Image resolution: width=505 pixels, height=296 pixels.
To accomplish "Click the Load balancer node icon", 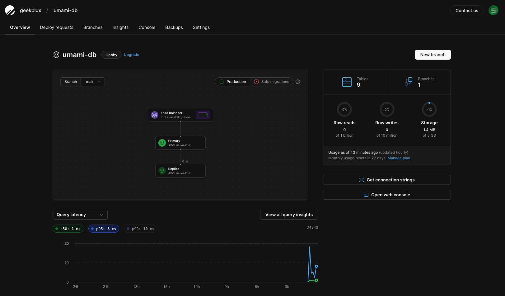I will pos(155,115).
